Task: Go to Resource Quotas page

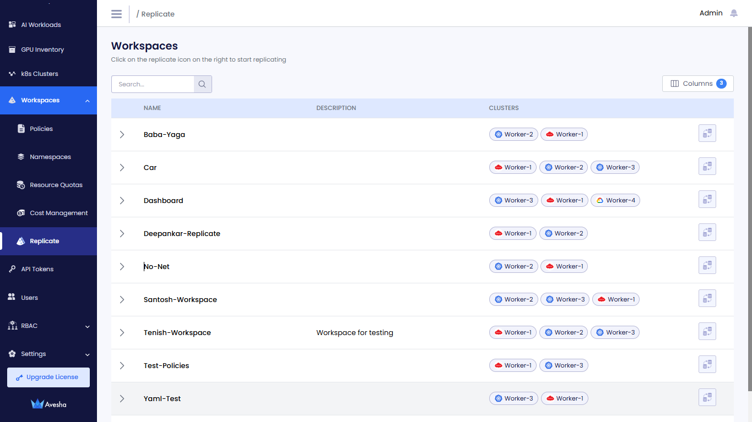Action: pos(56,185)
